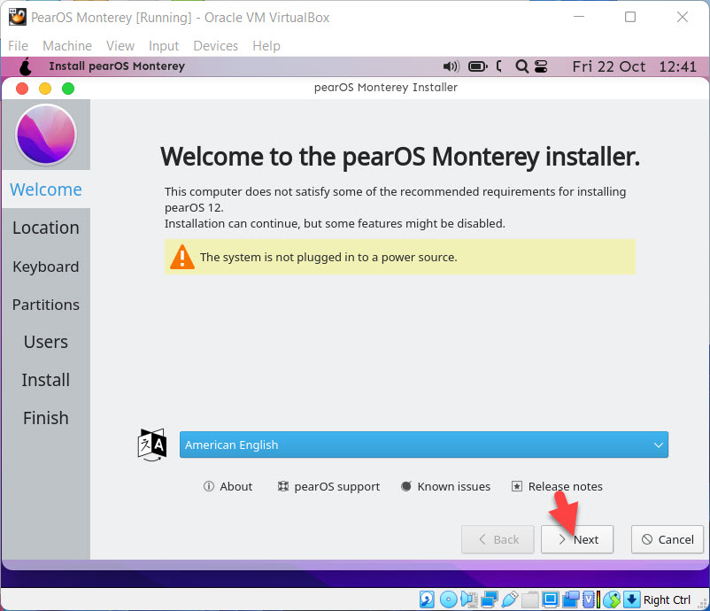Viewport: 710px width, 611px height.
Task: Click the VirtualBox network status icon
Action: click(x=490, y=599)
